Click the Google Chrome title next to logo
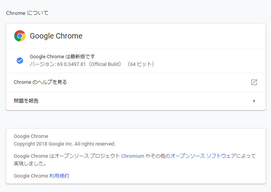Screen dimensions: 271x192 pos(56,36)
